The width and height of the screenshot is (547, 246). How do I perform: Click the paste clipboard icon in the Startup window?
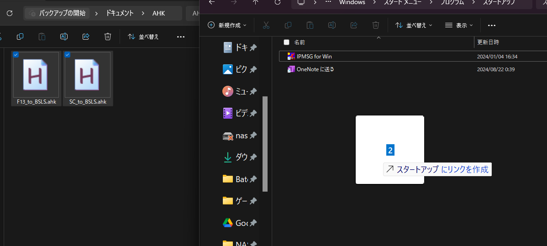point(310,25)
